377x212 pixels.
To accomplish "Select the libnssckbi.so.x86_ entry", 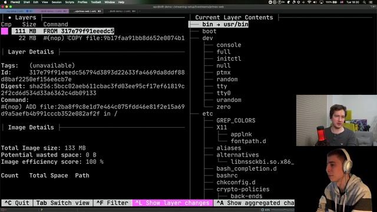I will pos(262,162).
